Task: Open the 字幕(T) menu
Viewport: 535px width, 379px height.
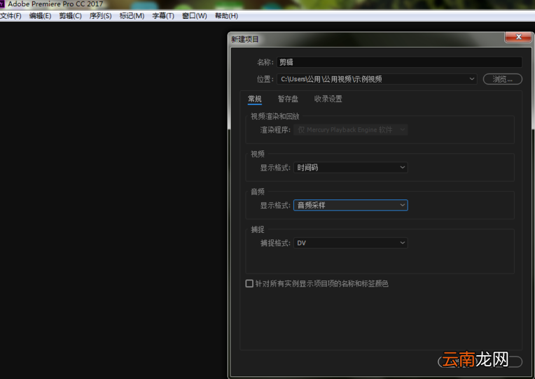Action: tap(163, 16)
